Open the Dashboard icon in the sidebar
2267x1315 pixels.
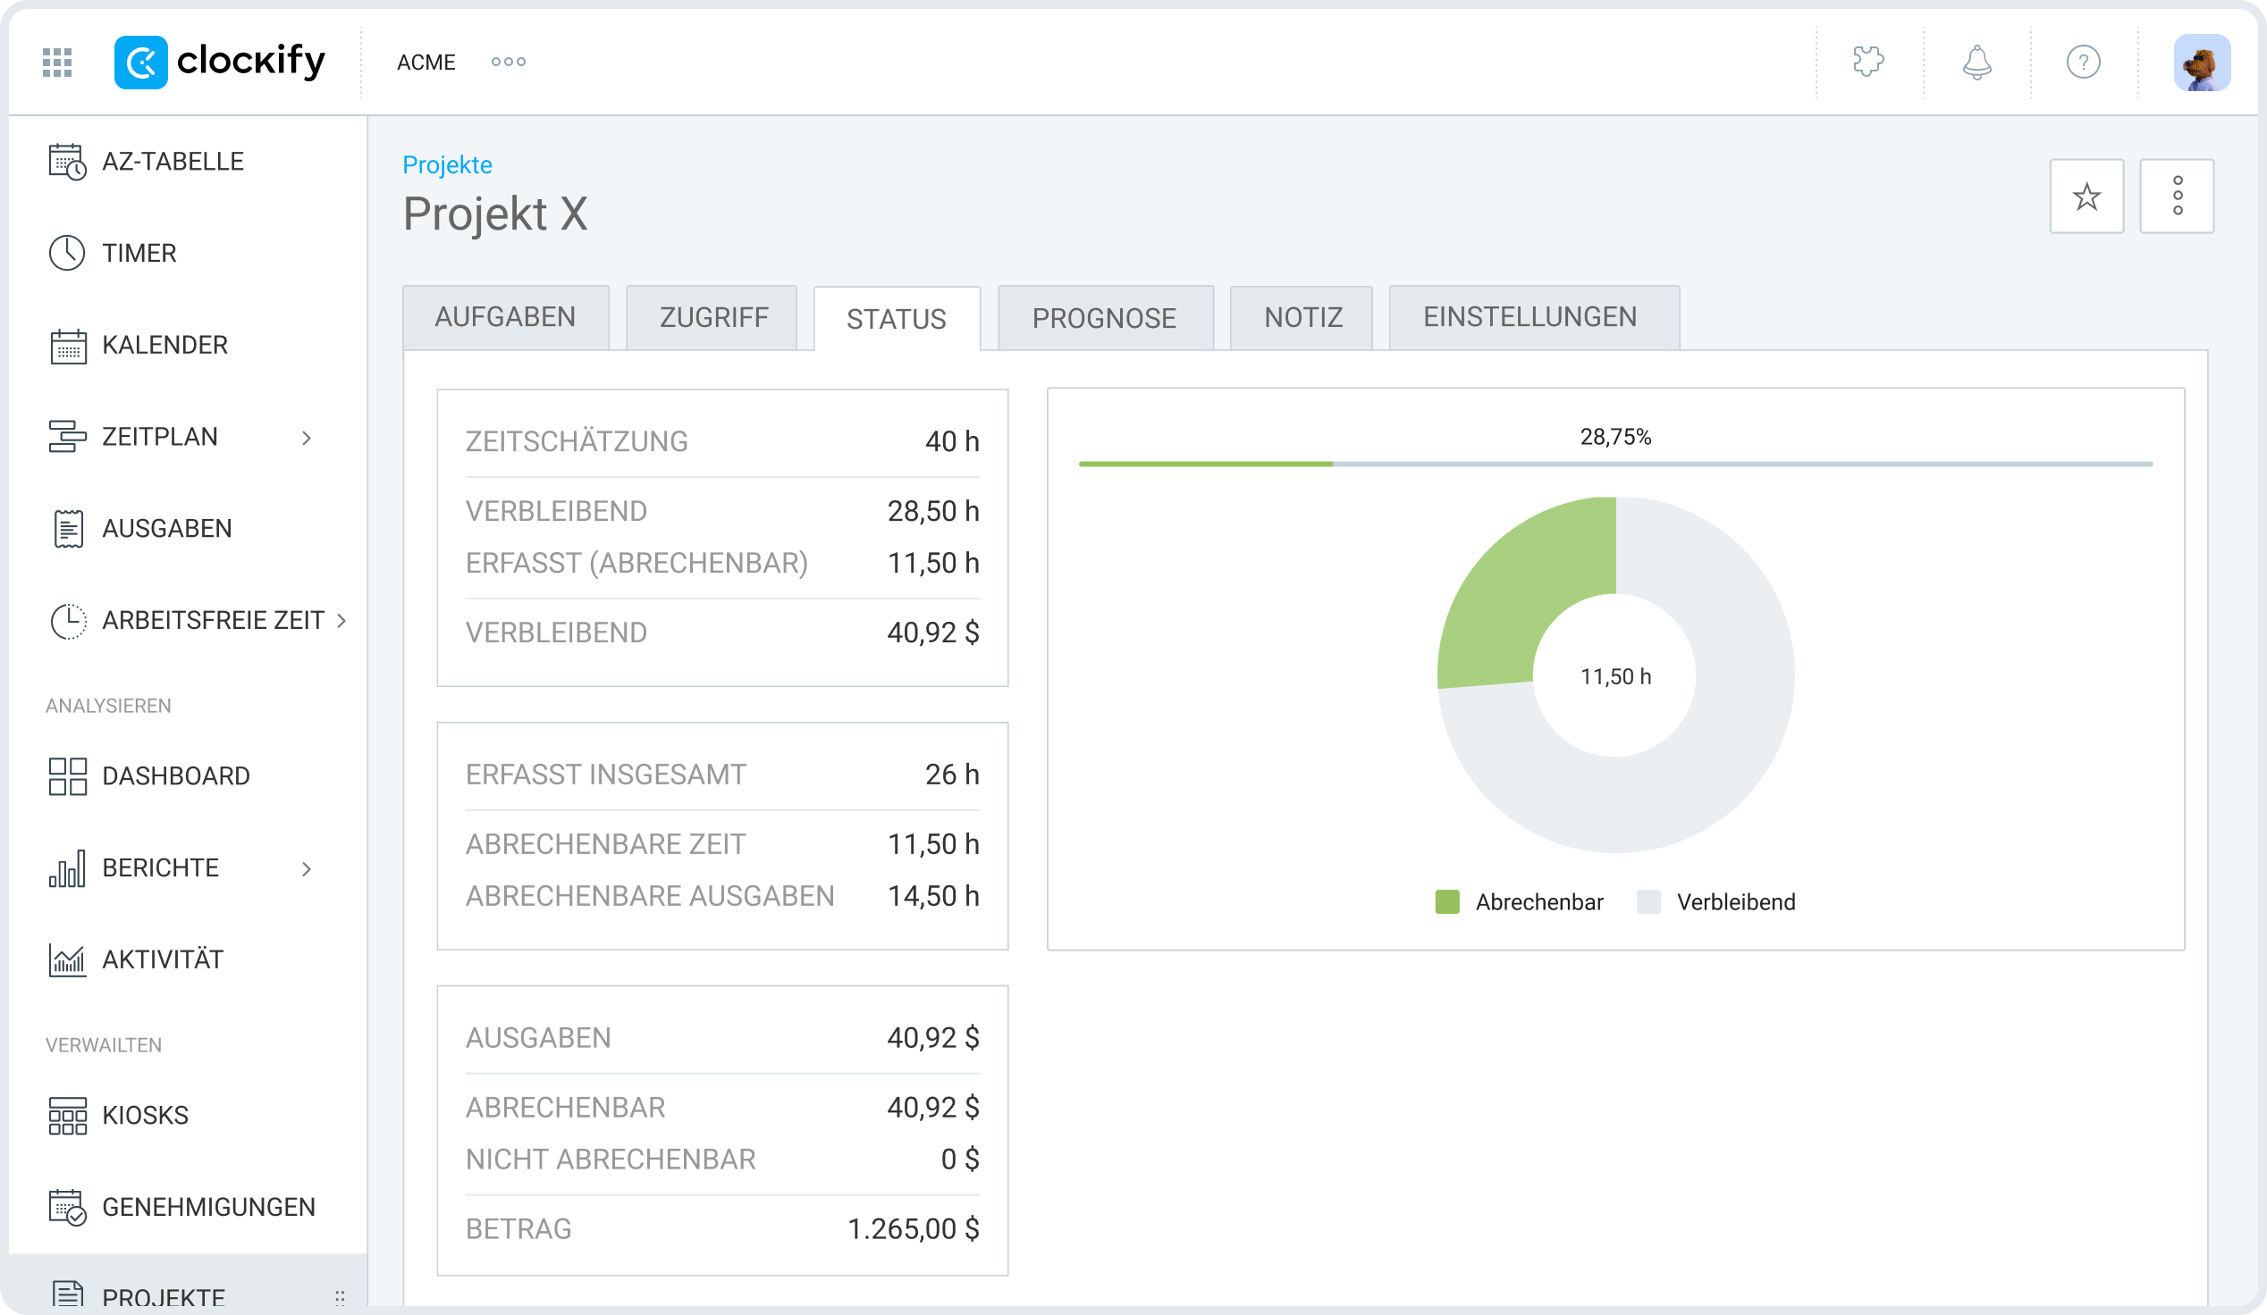point(67,775)
